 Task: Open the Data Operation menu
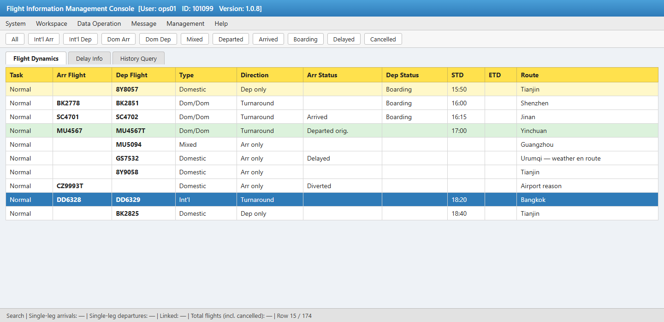coord(99,23)
